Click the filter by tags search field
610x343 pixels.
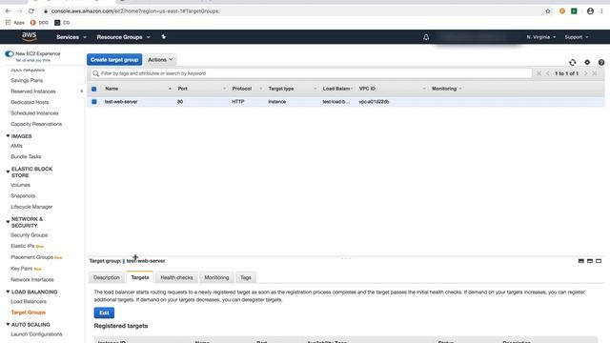point(312,73)
